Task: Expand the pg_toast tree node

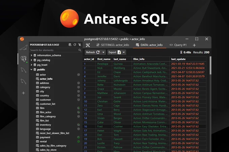Action: coord(31,65)
